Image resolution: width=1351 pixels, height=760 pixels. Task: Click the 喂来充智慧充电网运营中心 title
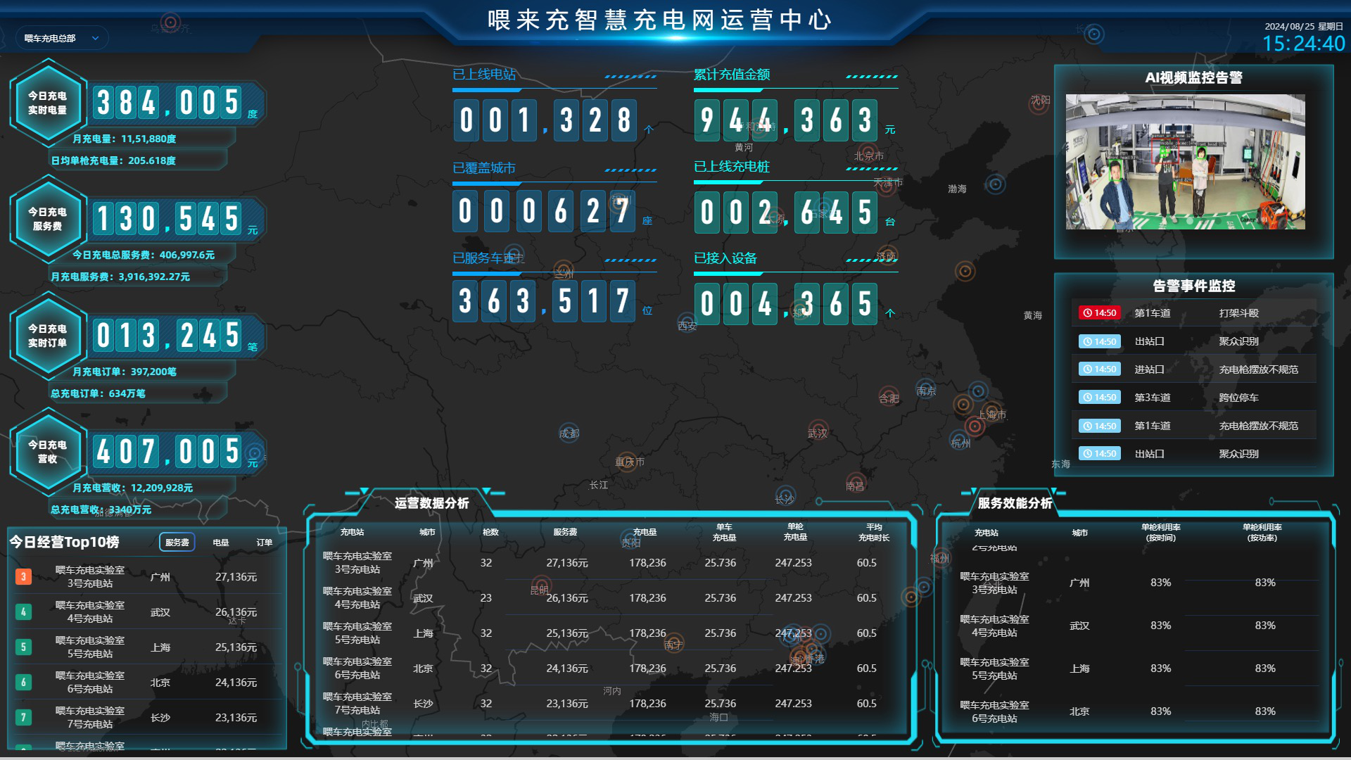(x=660, y=20)
